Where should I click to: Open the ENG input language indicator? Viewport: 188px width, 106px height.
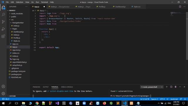[x=169, y=103]
